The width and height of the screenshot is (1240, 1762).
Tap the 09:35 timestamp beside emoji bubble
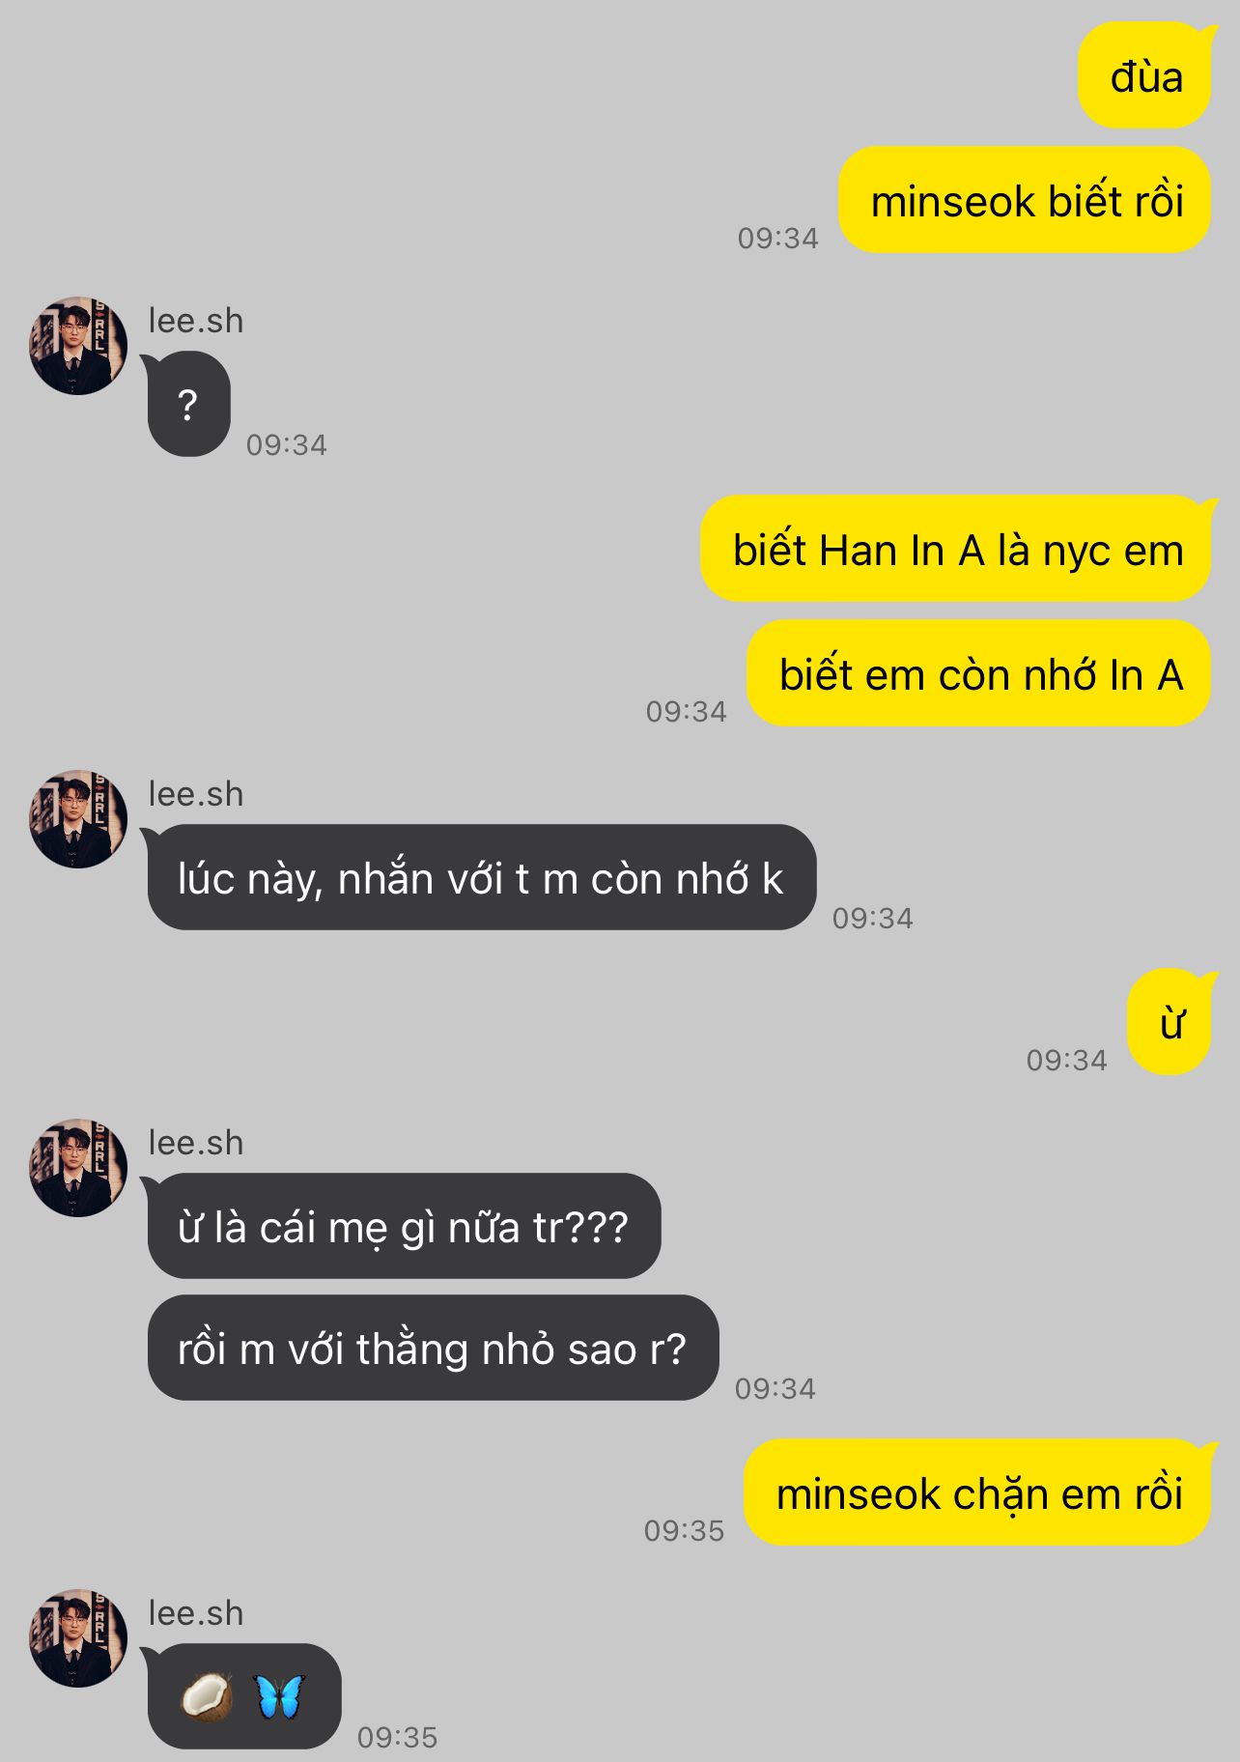[x=398, y=1737]
